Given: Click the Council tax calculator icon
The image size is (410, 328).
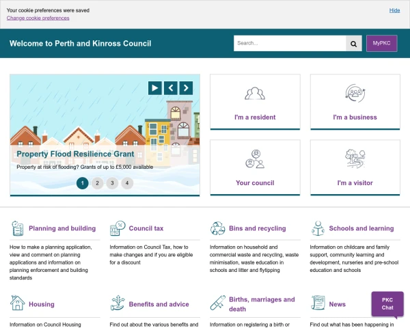Looking at the screenshot, I should (118, 228).
